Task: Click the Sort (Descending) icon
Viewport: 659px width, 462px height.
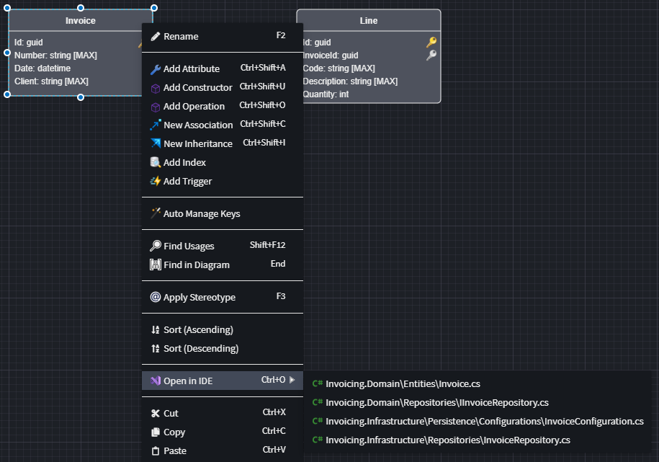Action: [155, 349]
